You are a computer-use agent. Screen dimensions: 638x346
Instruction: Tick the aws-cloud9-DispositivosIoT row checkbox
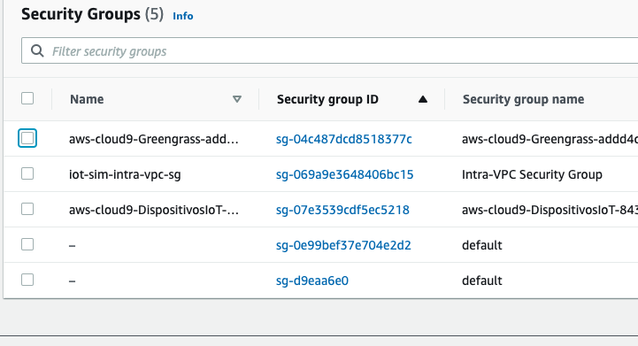click(27, 209)
